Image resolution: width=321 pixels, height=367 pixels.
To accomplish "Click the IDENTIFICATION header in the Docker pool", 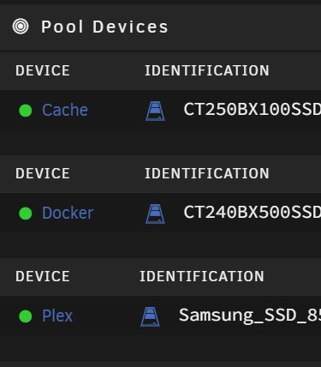I will click(207, 173).
